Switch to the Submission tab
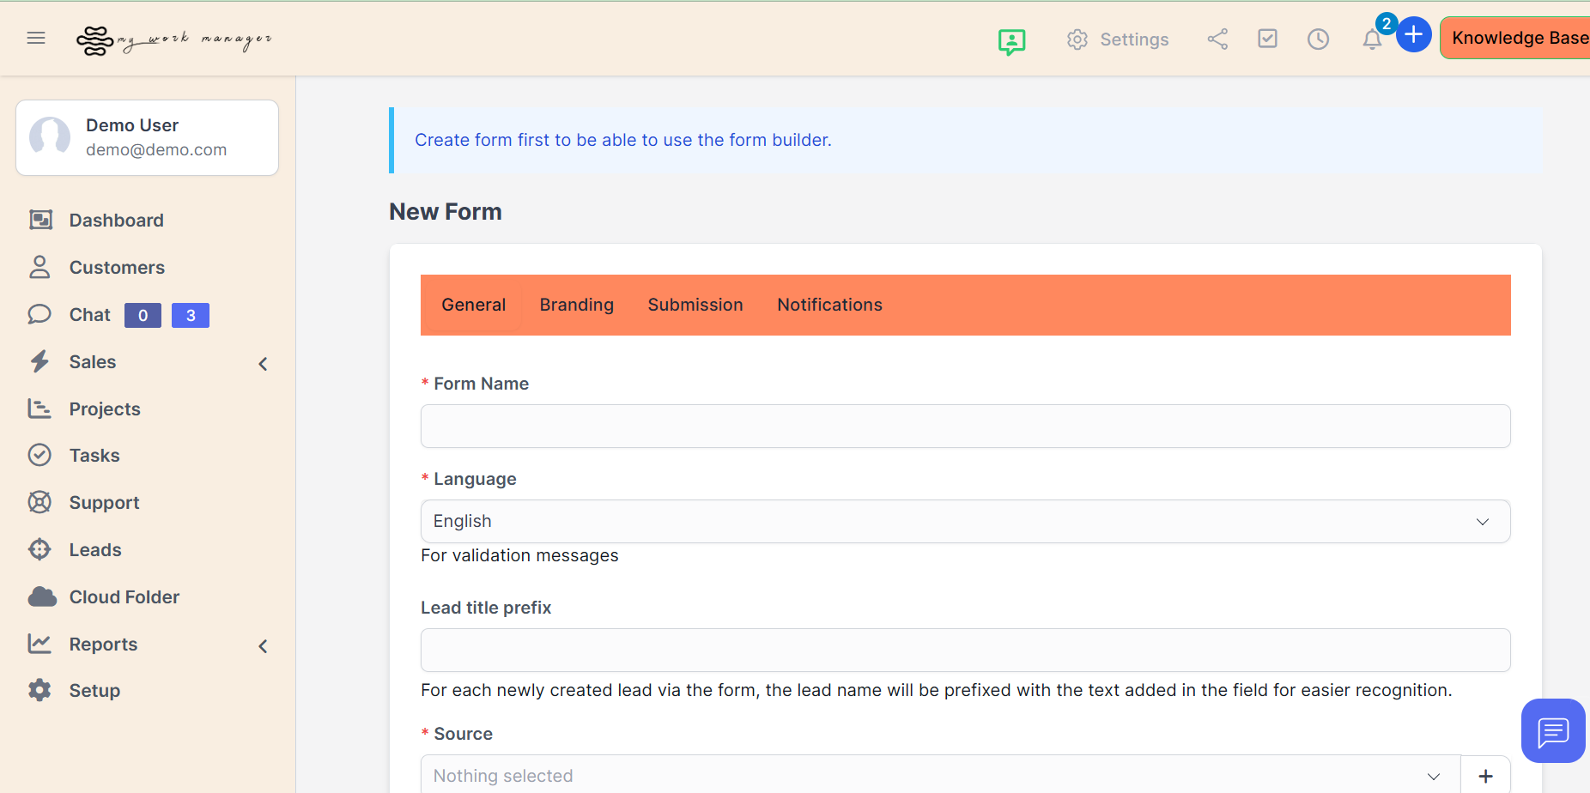Viewport: 1590px width, 793px height. tap(695, 305)
